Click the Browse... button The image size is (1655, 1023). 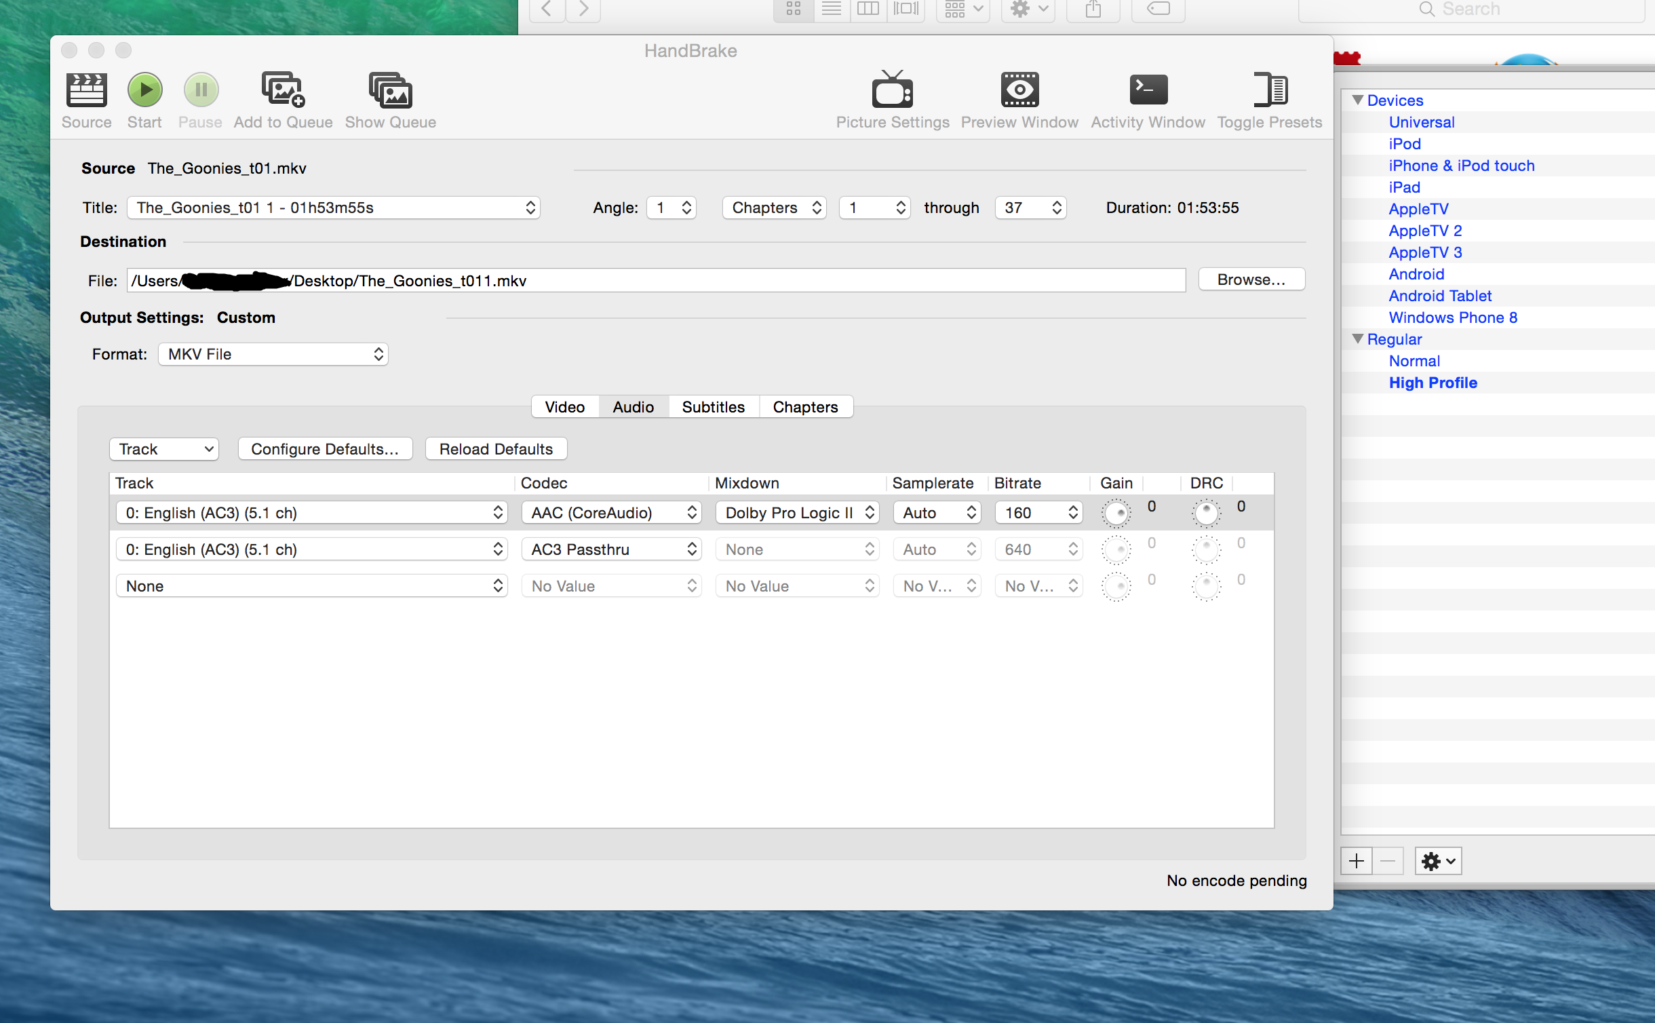click(x=1251, y=279)
